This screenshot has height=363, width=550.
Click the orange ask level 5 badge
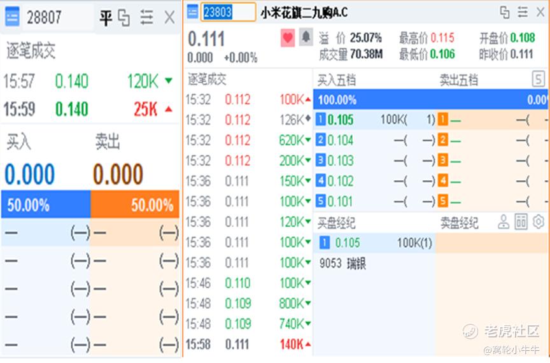click(x=443, y=201)
